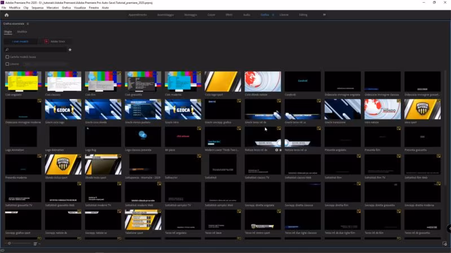Open the Clip menu
This screenshot has height=253, width=451.
coord(26,8)
